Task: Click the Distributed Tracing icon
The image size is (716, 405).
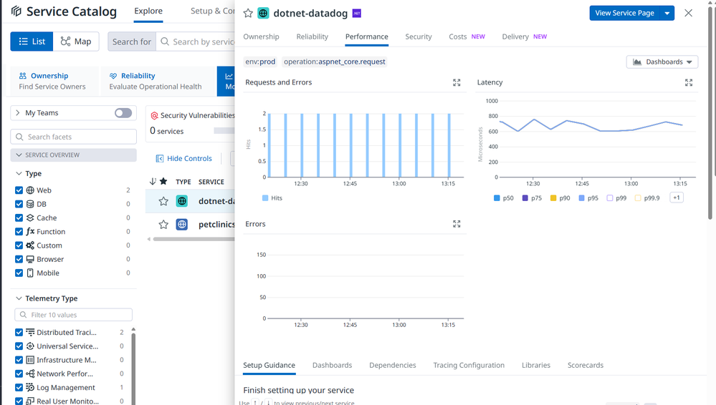Action: coord(30,333)
